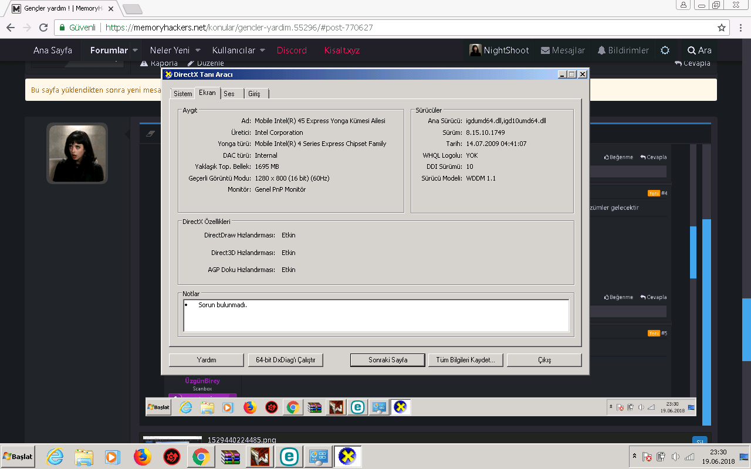Open Action Center flag in bottom system tray

pyautogui.click(x=647, y=457)
